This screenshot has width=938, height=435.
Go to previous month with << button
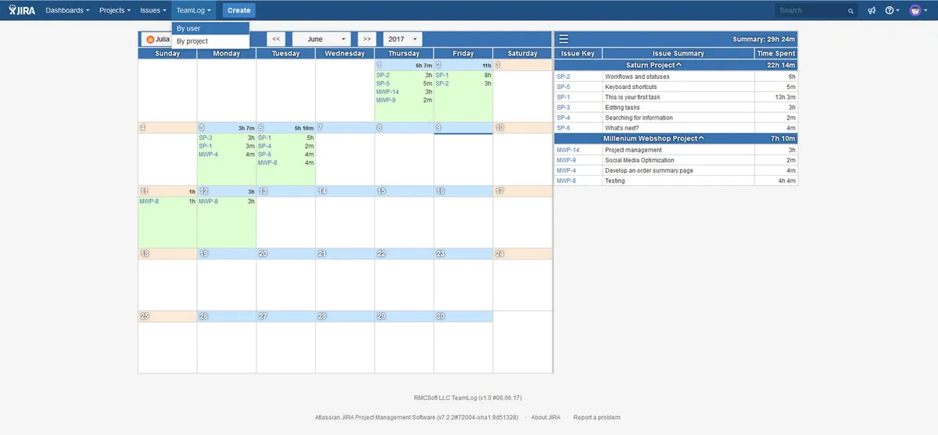point(276,39)
